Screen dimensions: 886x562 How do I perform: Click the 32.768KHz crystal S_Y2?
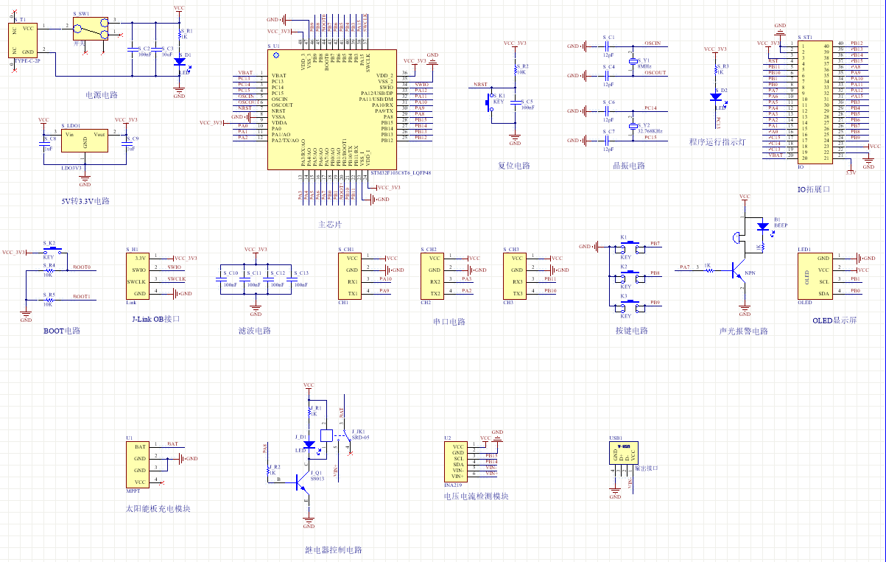coord(633,127)
